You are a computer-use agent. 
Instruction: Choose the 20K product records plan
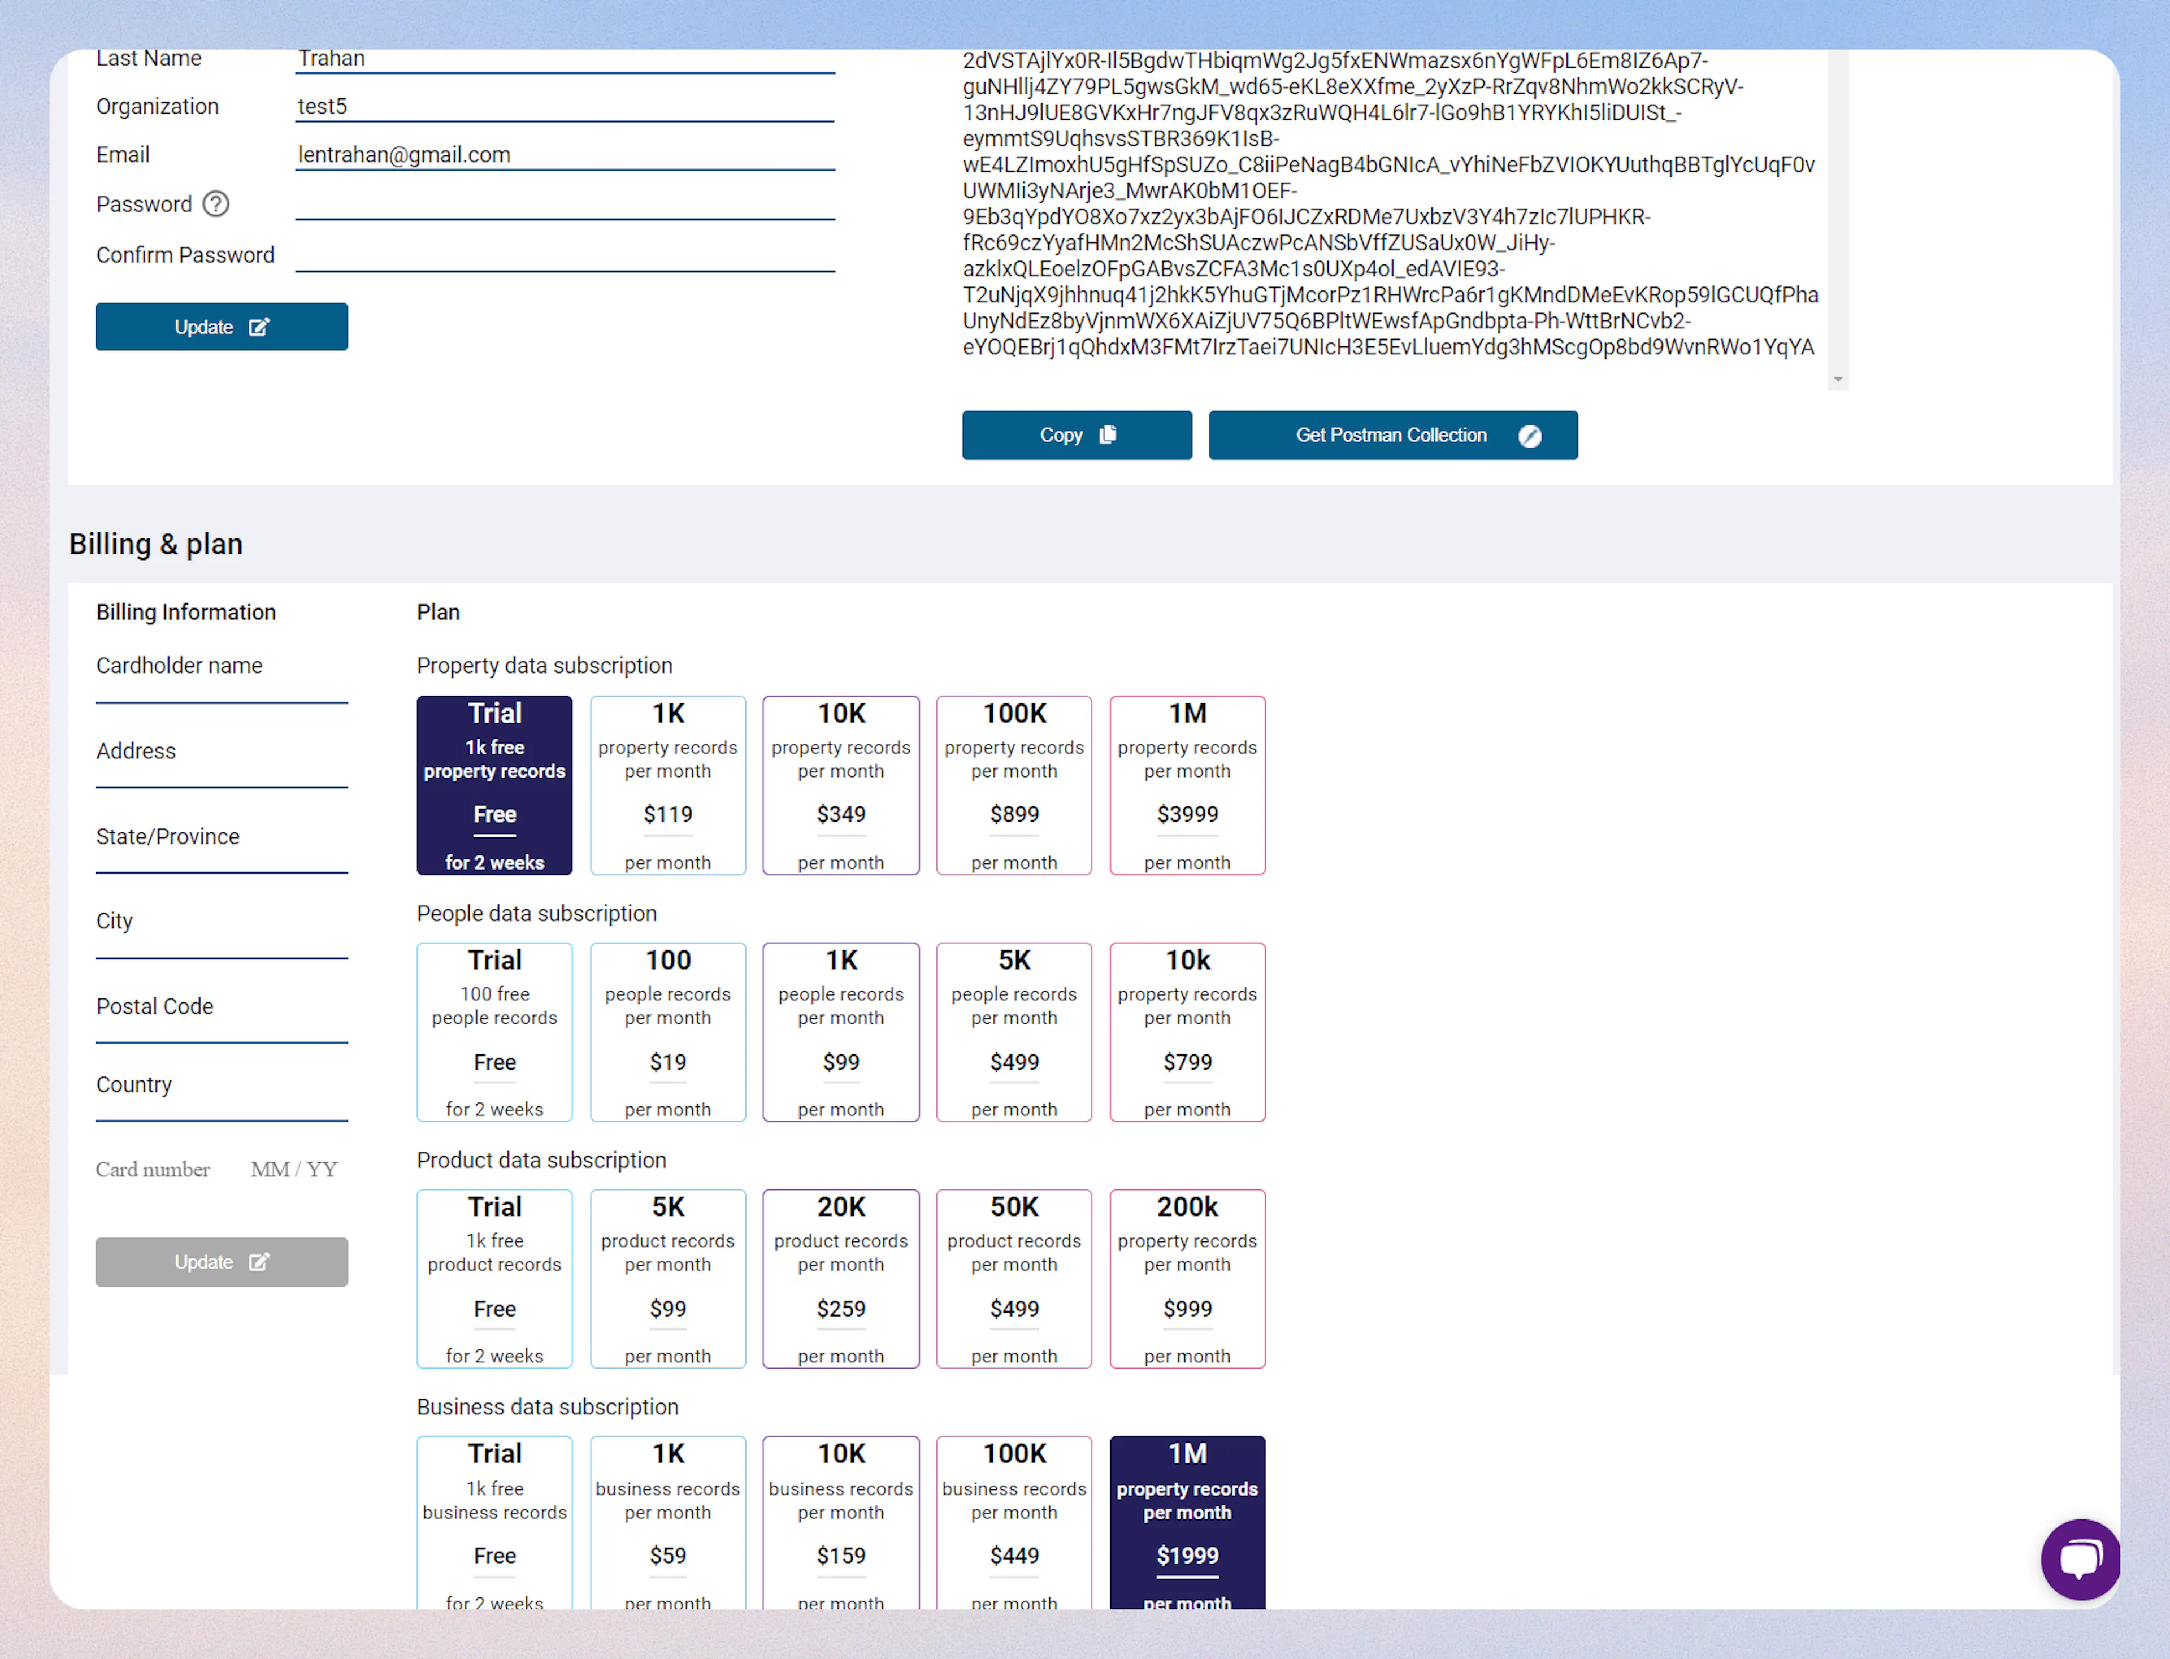point(840,1279)
